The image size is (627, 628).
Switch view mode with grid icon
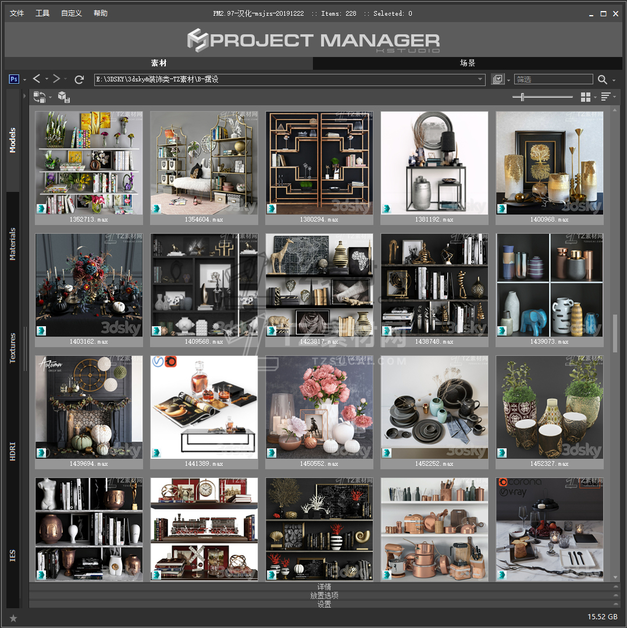[585, 97]
